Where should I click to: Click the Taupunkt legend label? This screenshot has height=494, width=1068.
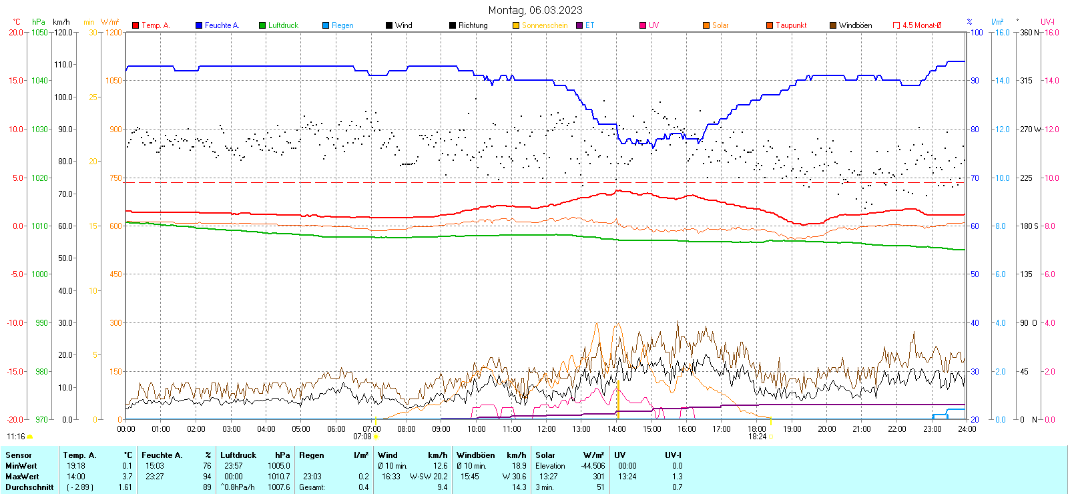coord(791,25)
